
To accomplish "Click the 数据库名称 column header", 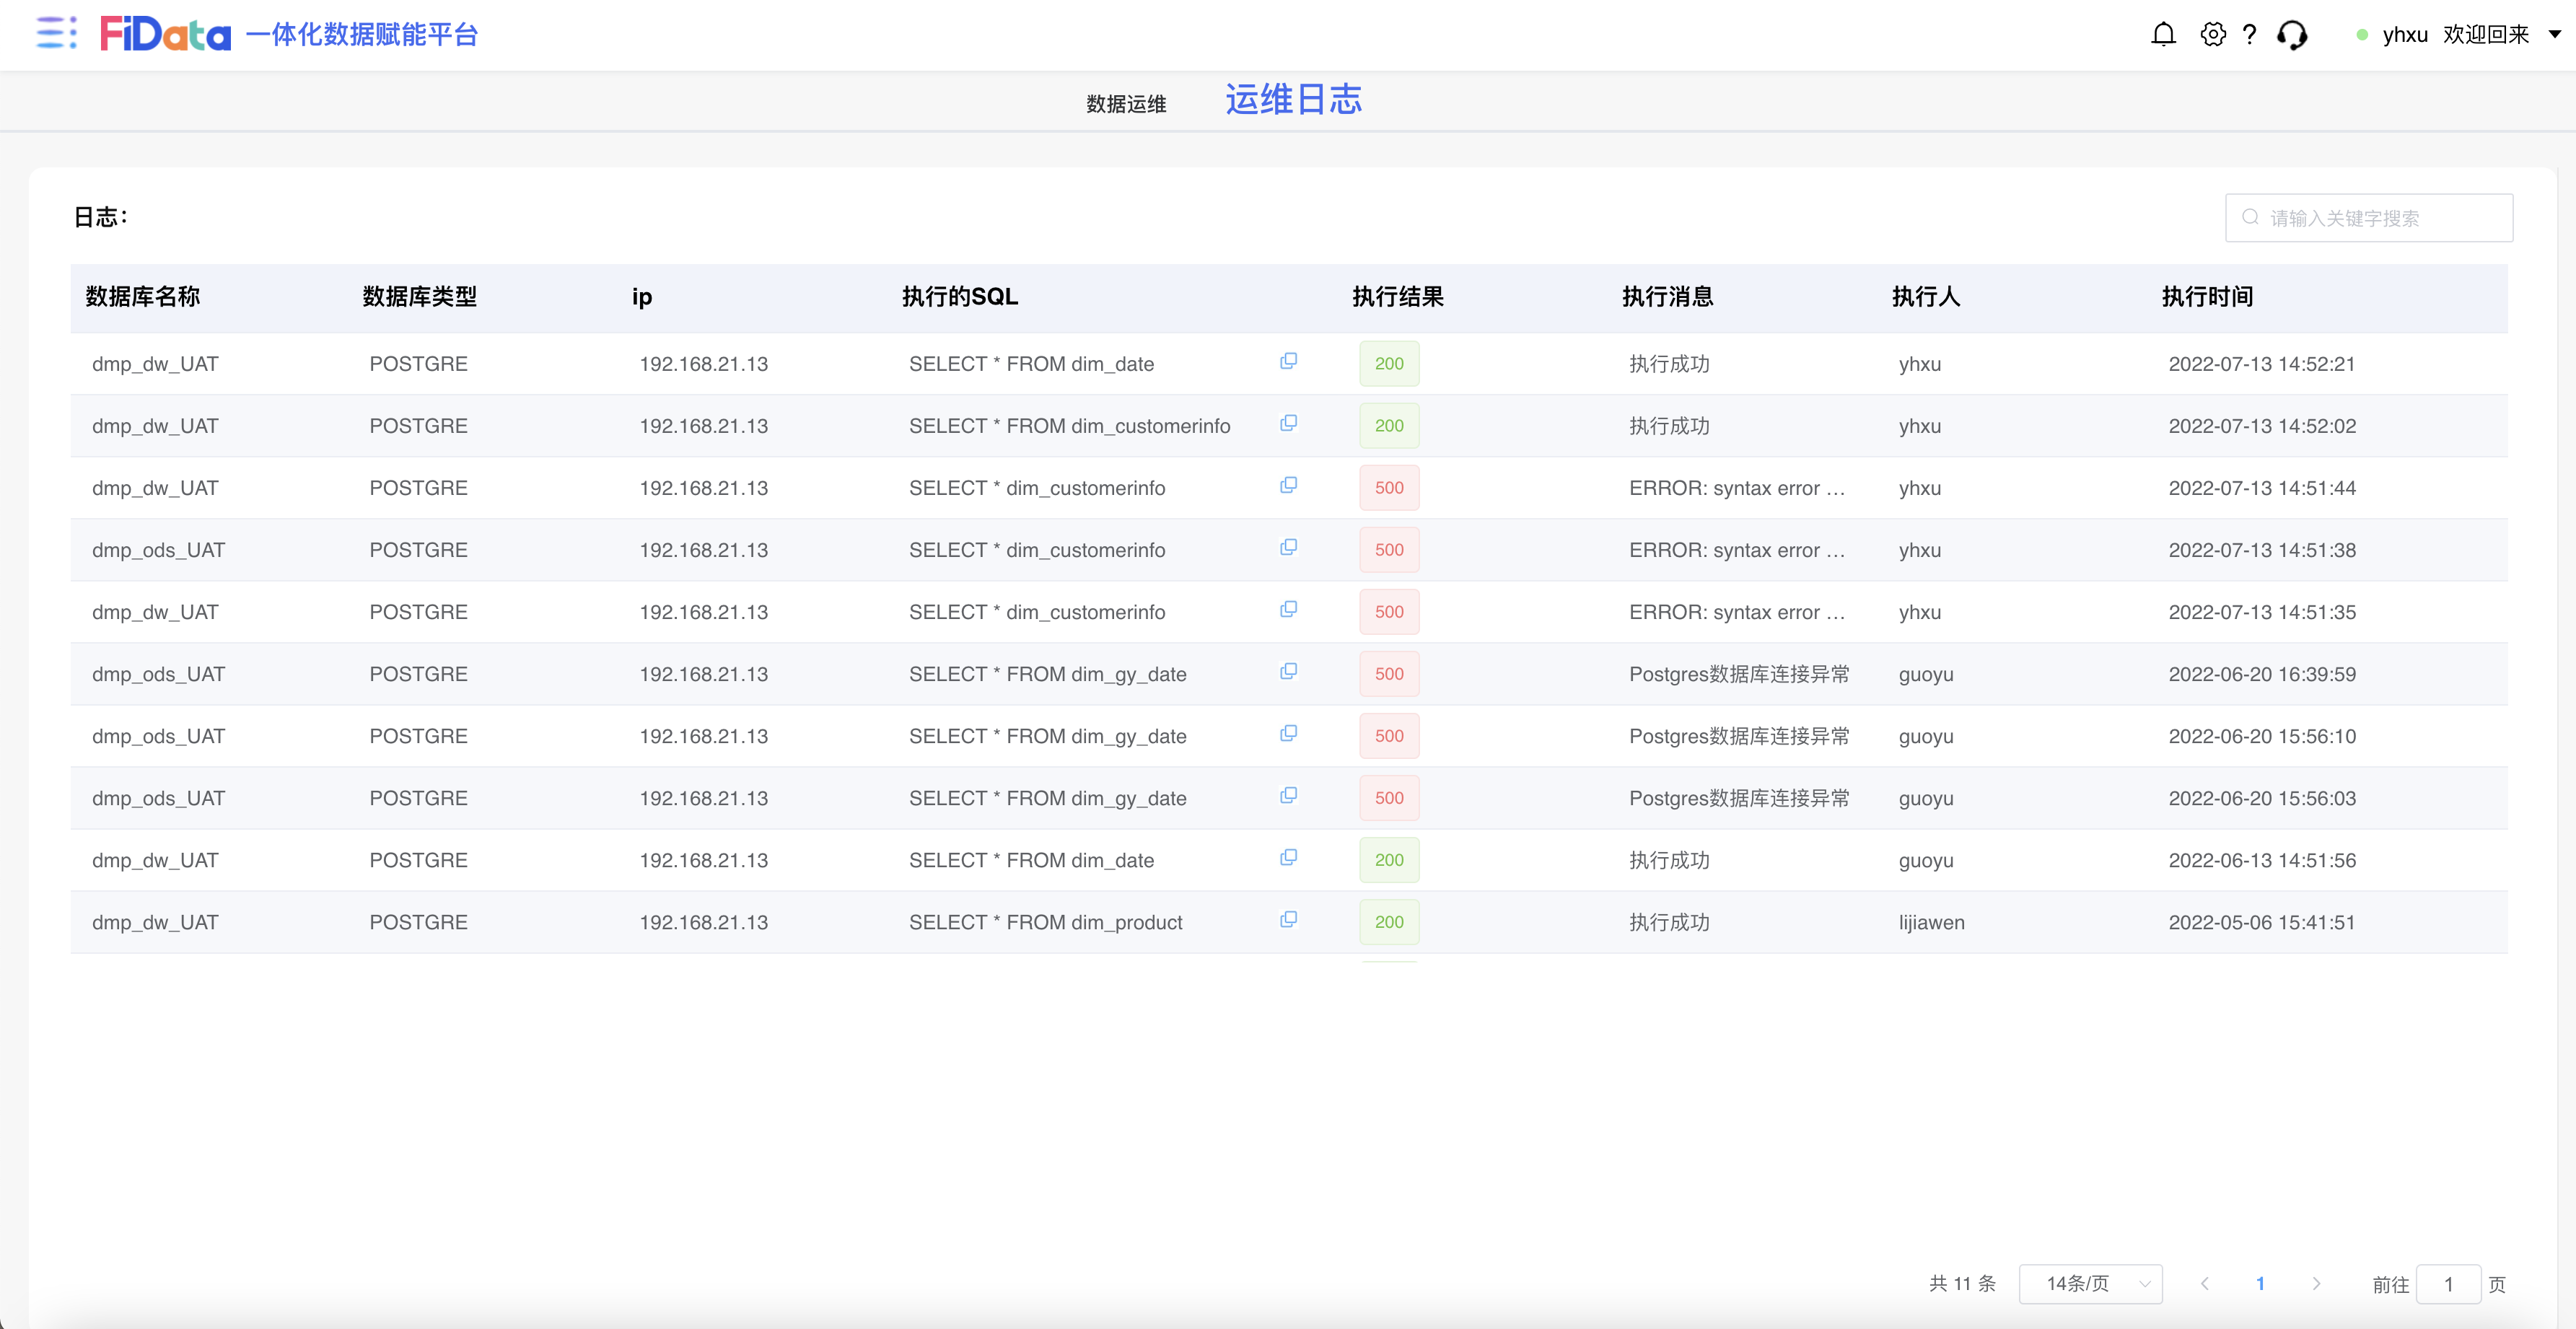I will [143, 297].
